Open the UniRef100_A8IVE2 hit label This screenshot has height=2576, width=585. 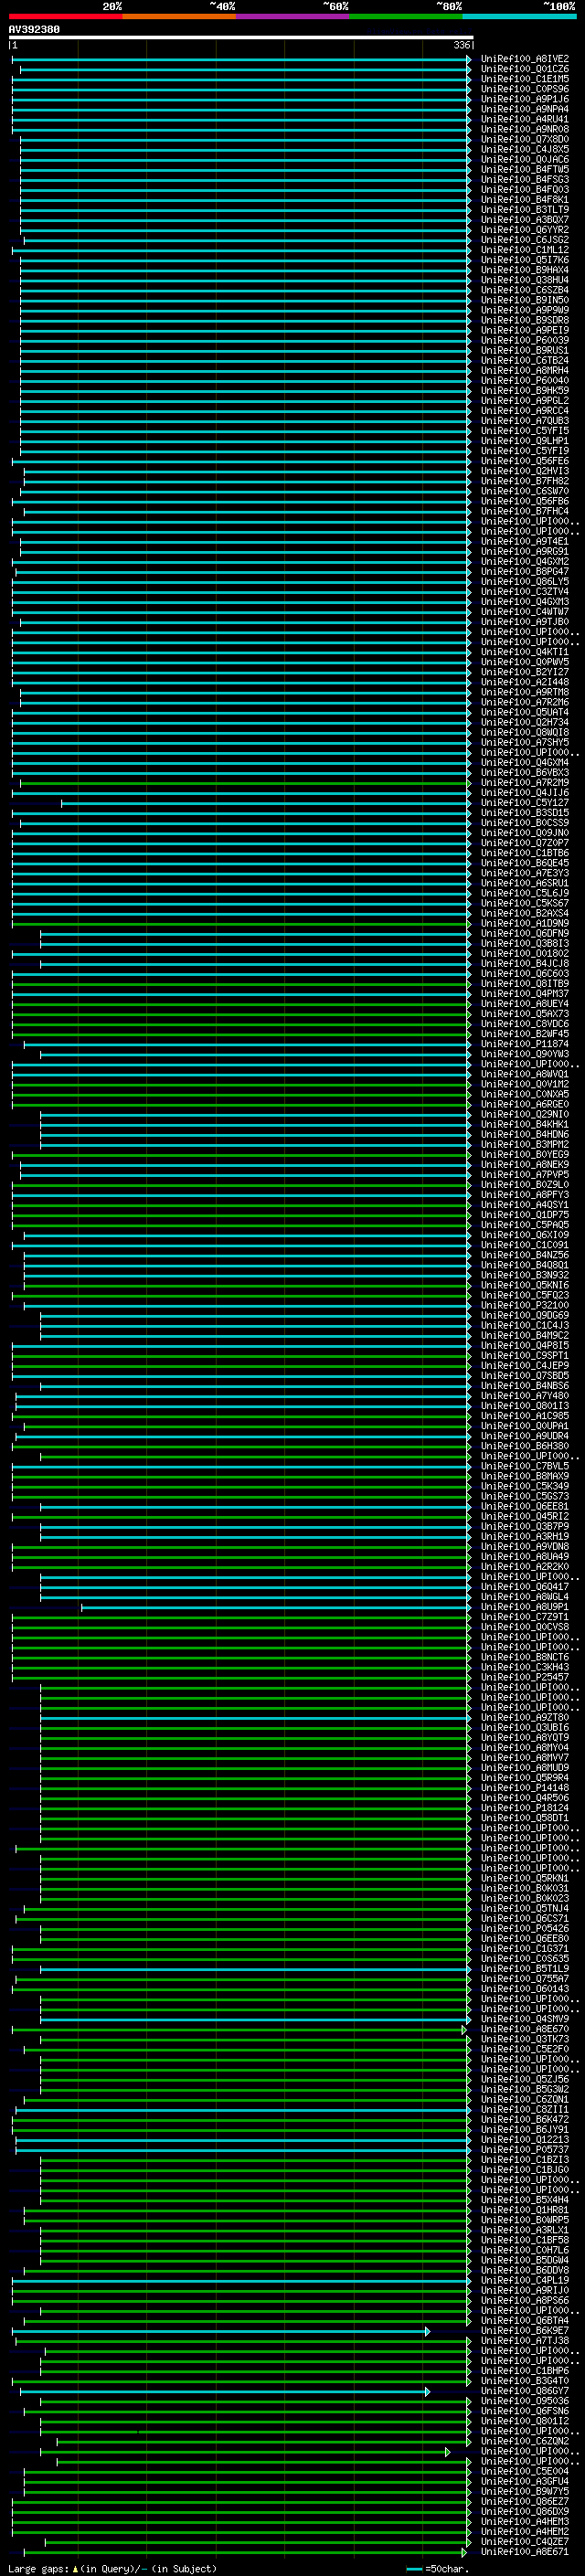tap(524, 59)
